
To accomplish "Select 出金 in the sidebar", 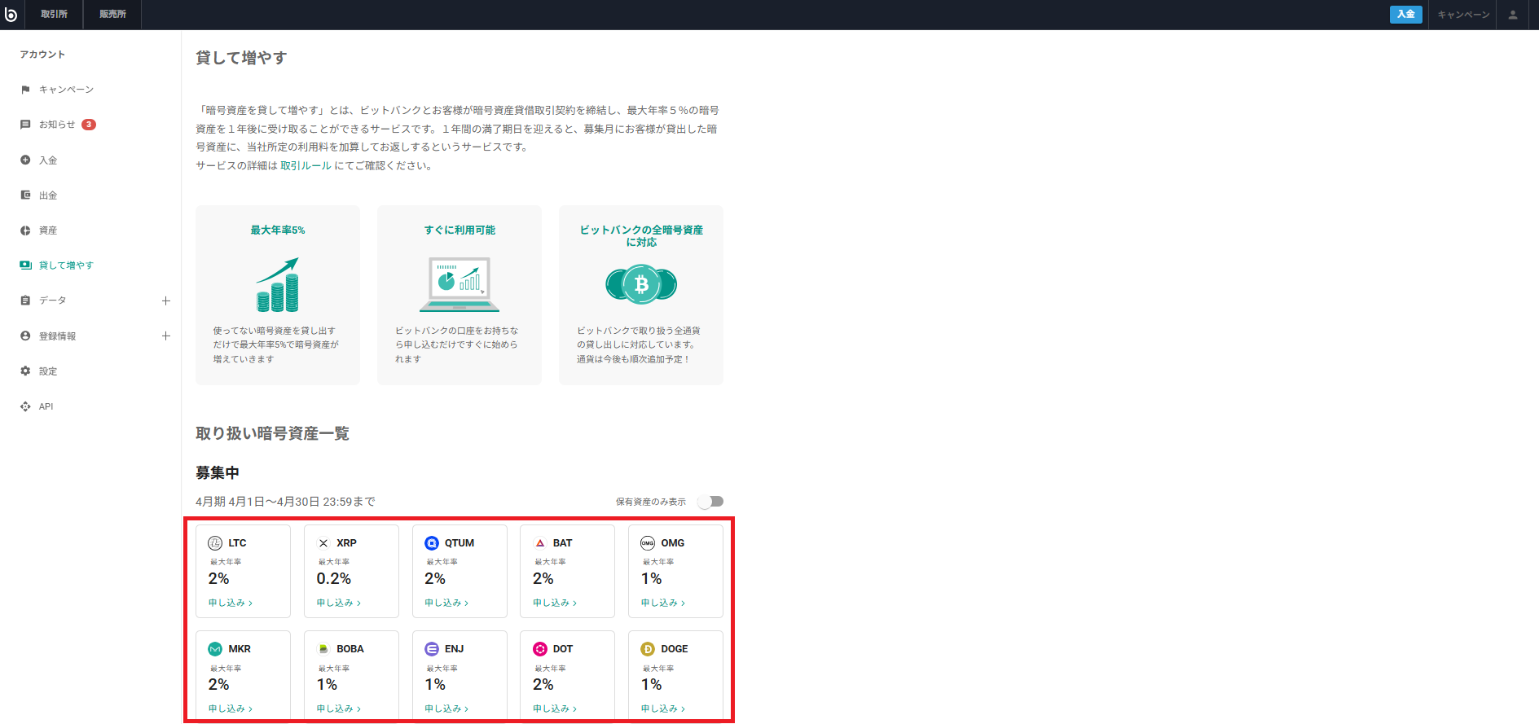I will [48, 195].
